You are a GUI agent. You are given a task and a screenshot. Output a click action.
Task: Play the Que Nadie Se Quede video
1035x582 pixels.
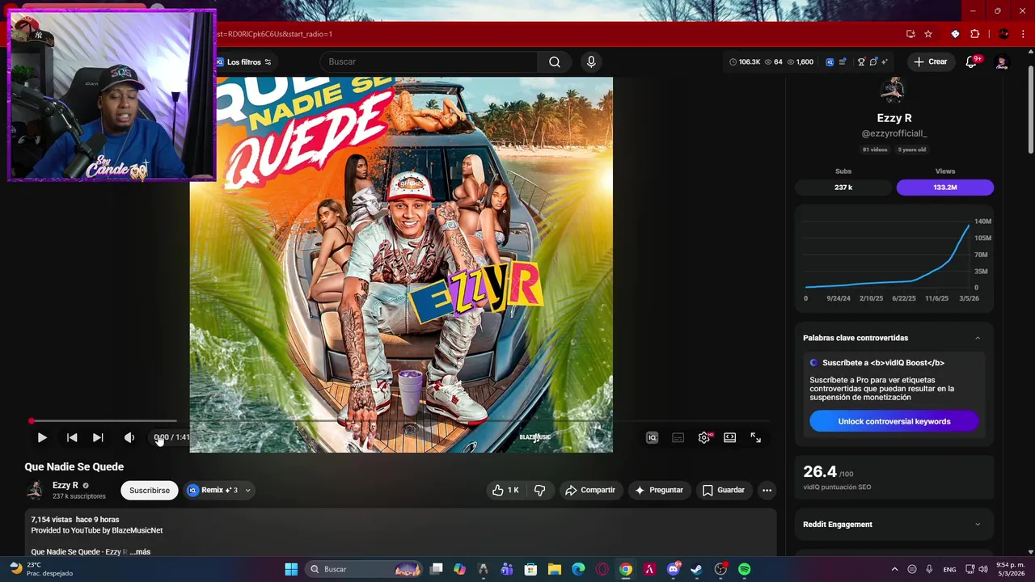pos(42,437)
